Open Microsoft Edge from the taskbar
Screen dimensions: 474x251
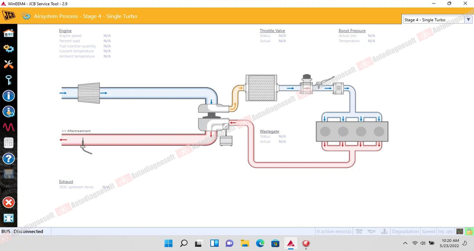[x=260, y=243]
